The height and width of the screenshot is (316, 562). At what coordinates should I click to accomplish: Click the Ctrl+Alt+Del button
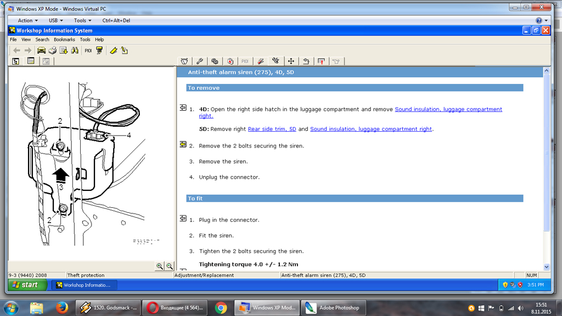click(116, 20)
